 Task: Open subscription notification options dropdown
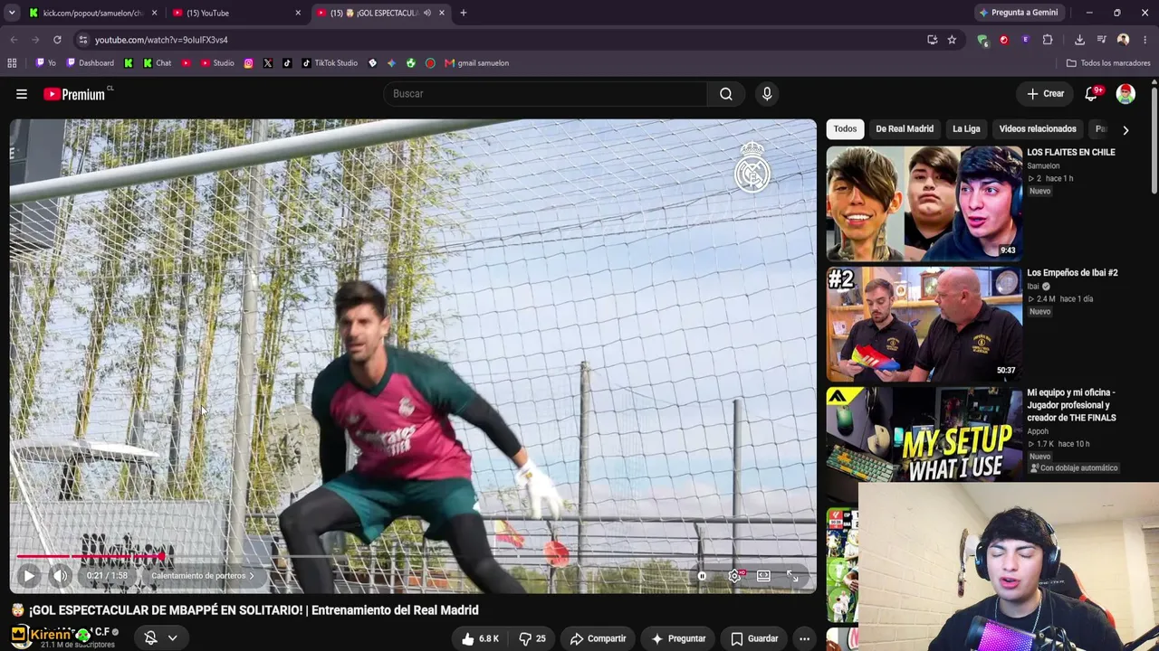coord(161,638)
